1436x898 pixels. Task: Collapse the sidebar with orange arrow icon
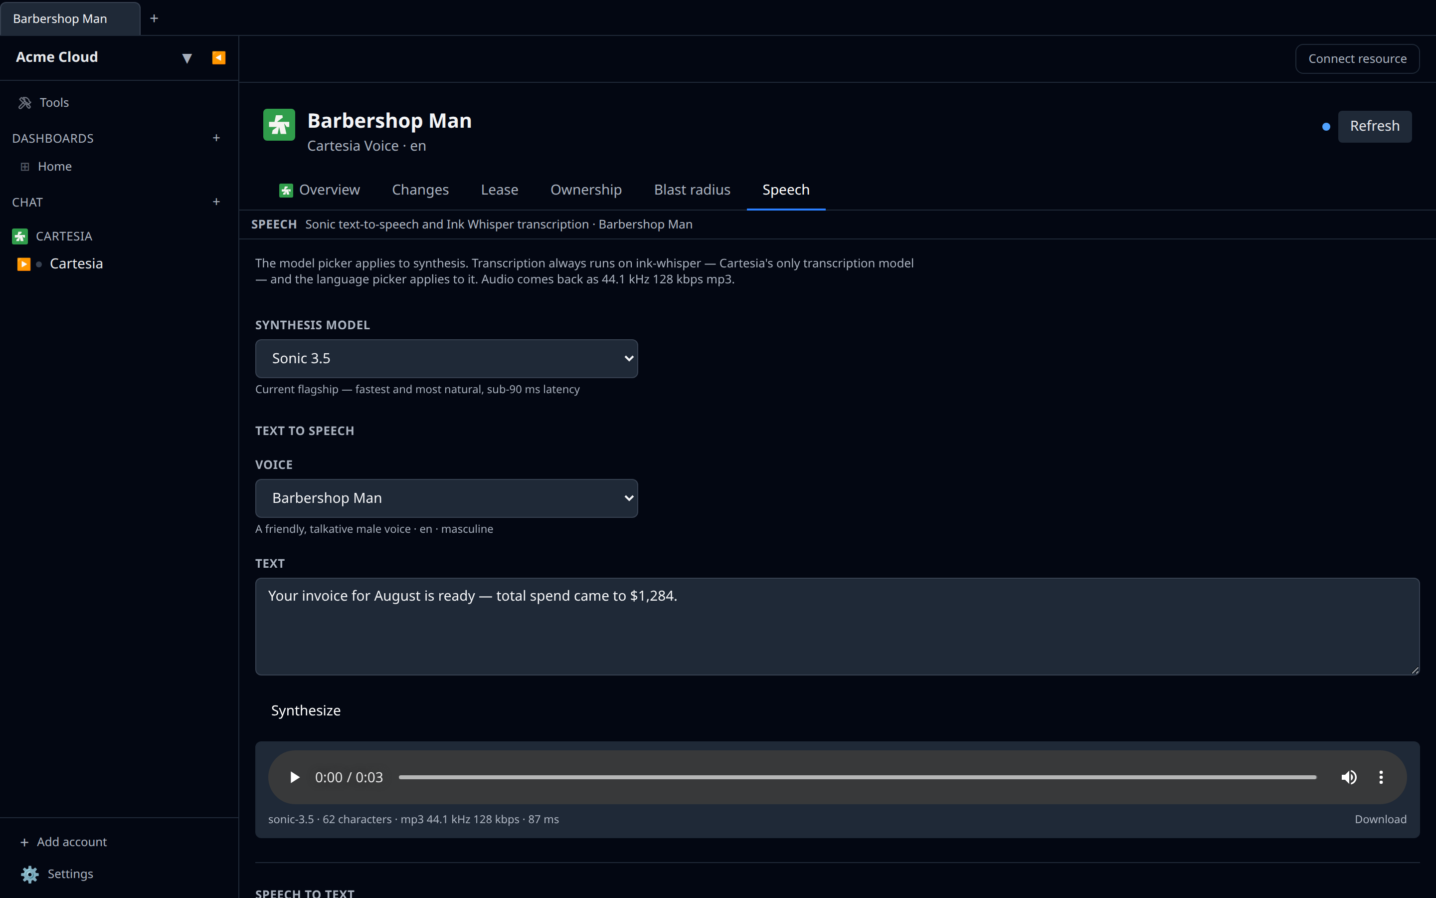point(218,57)
